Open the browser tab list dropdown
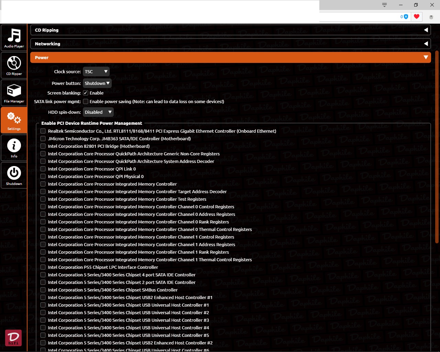Image resolution: width=440 pixels, height=352 pixels. point(384,5)
